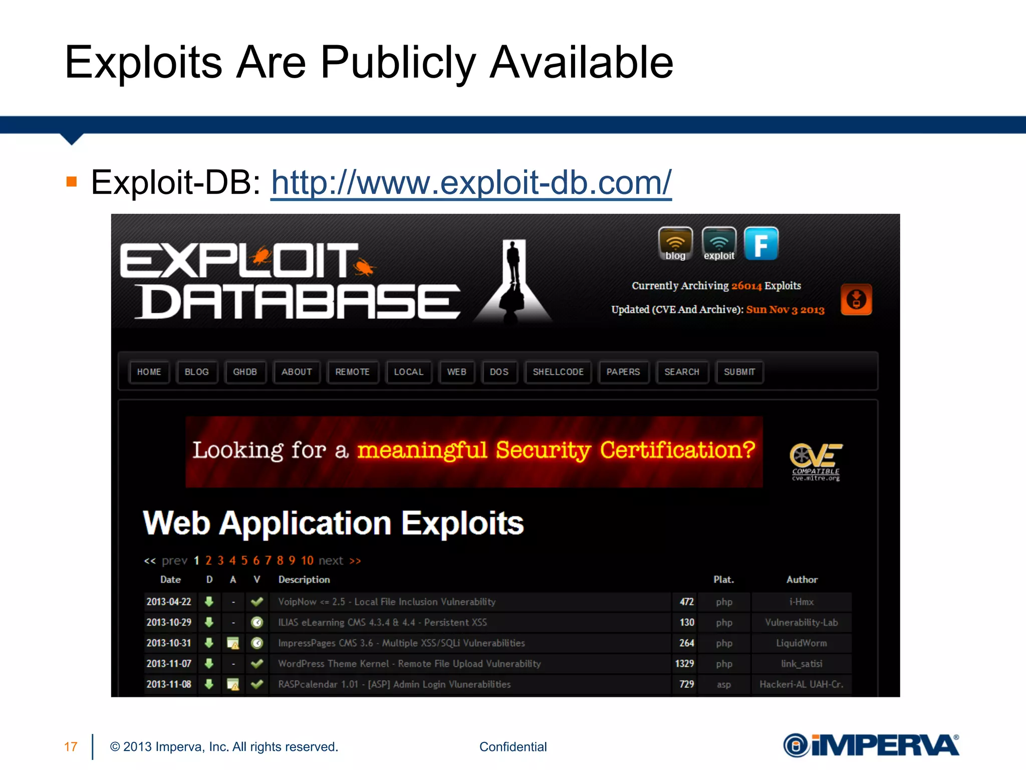Click verified checkmark on VoipNow row
Screen dimensions: 1026x770
point(257,602)
